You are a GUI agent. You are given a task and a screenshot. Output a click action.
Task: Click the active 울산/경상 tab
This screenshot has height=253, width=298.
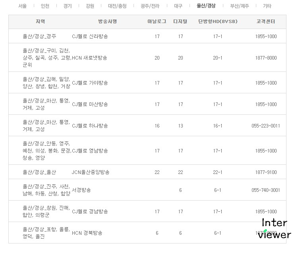coord(206,6)
